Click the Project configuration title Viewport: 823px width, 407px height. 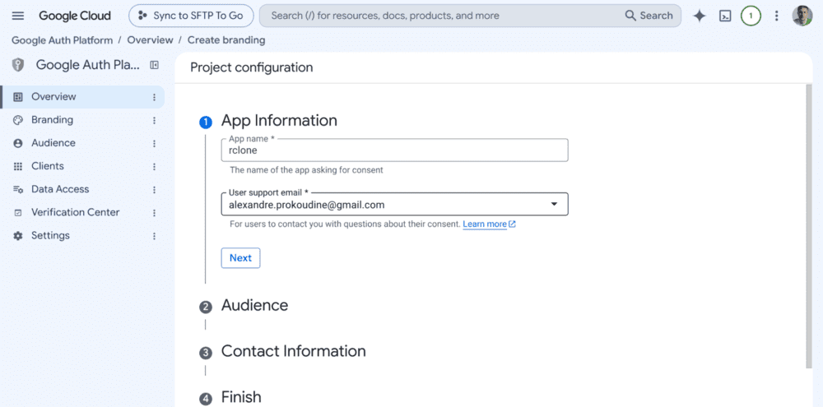click(x=251, y=67)
